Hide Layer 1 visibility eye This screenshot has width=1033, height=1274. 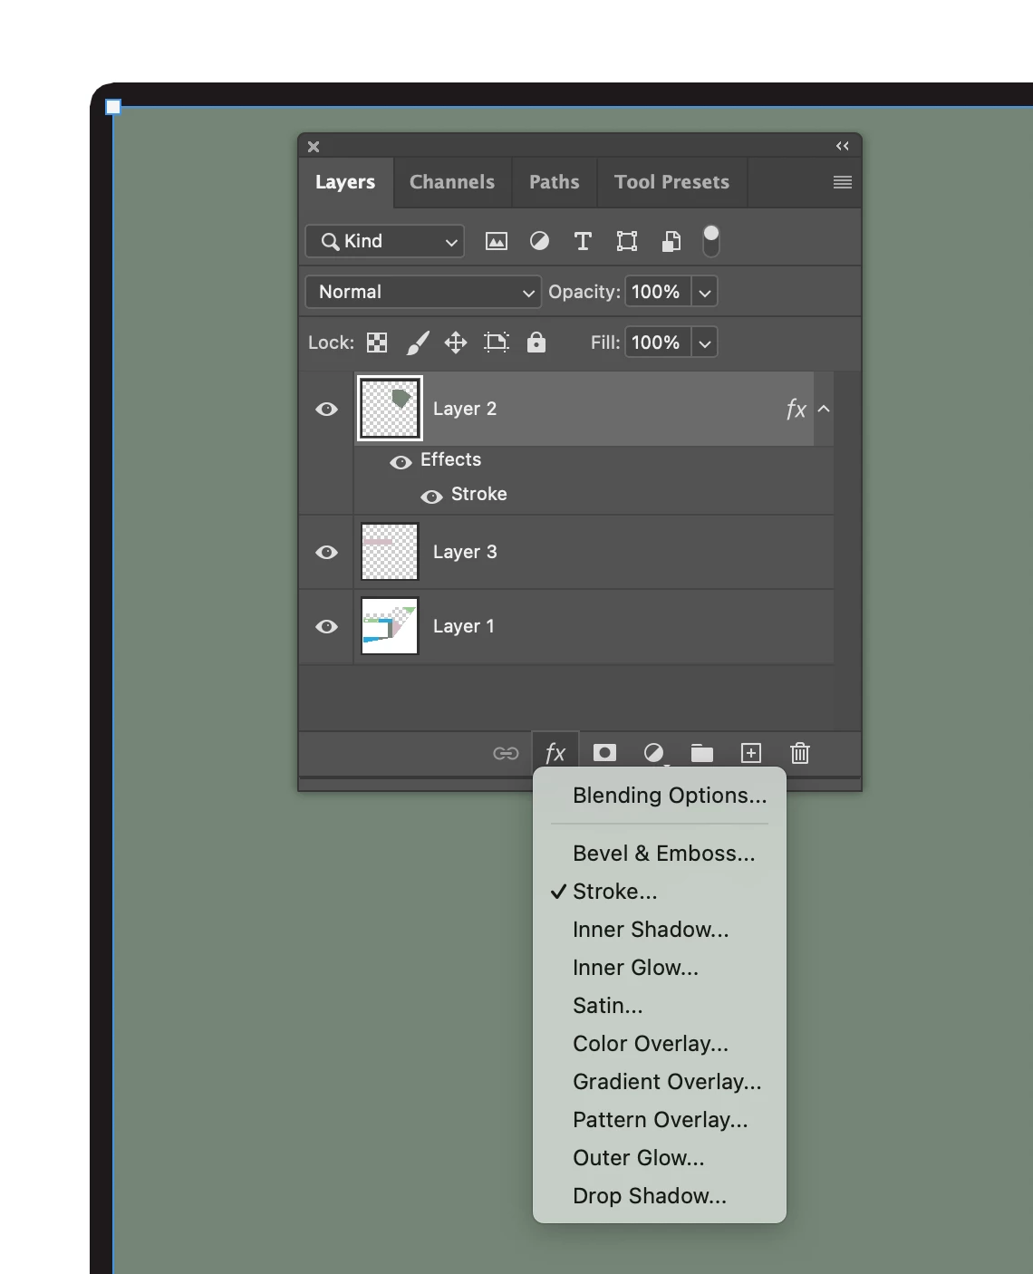[326, 627]
